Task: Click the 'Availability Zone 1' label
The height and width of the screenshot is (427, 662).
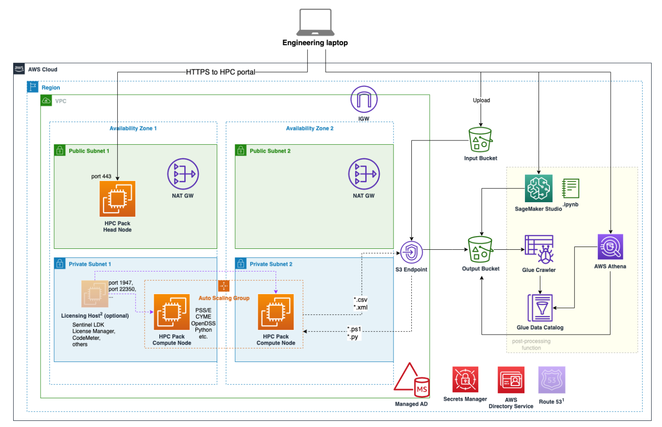Action: point(133,128)
